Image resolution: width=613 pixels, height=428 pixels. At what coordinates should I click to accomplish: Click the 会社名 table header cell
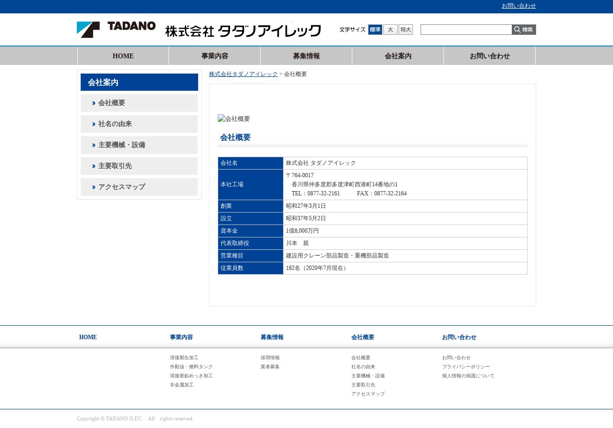point(251,163)
